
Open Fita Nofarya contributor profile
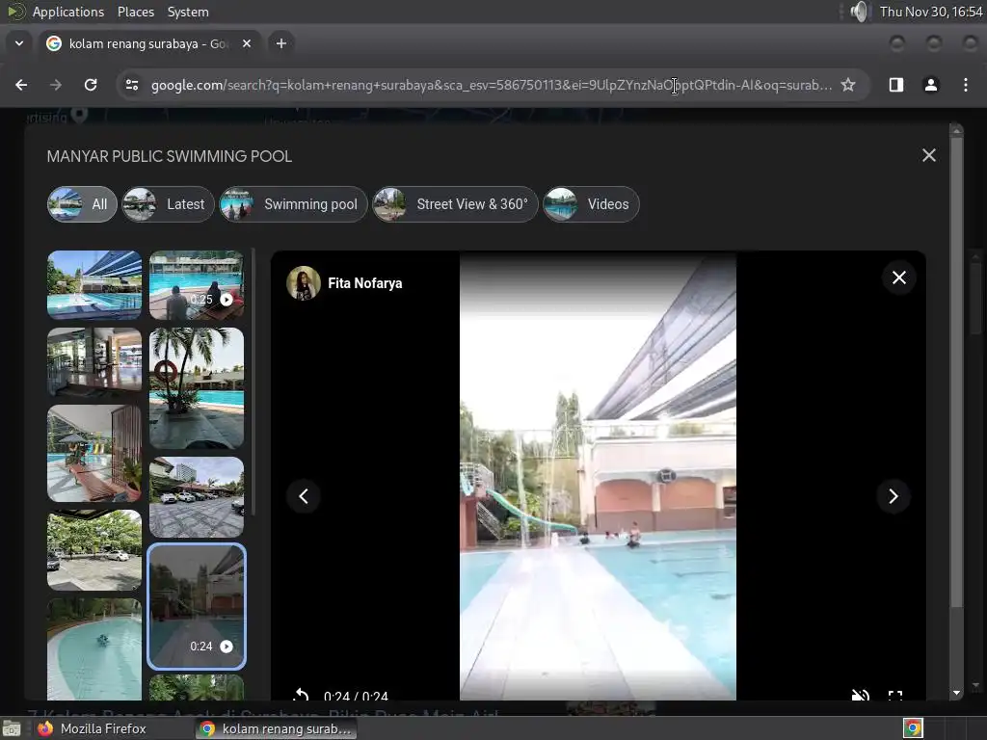pos(364,283)
